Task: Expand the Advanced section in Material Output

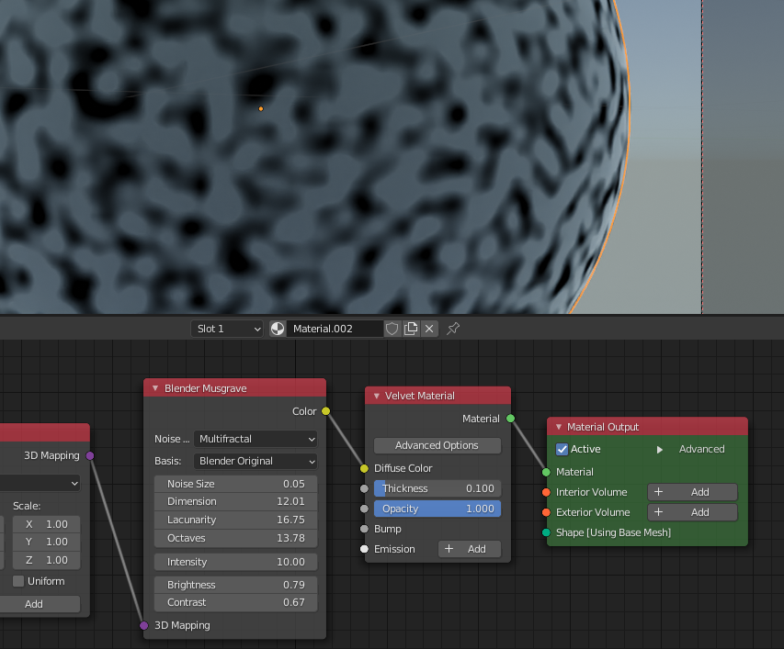Action: click(659, 449)
